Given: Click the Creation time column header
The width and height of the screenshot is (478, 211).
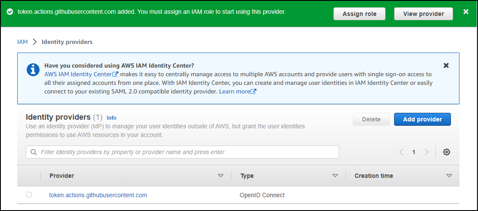Looking at the screenshot, I should click(374, 176).
